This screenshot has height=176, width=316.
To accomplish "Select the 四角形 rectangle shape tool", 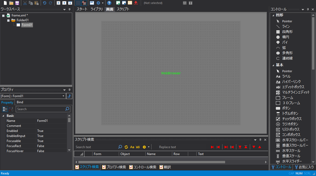I will point(287,32).
